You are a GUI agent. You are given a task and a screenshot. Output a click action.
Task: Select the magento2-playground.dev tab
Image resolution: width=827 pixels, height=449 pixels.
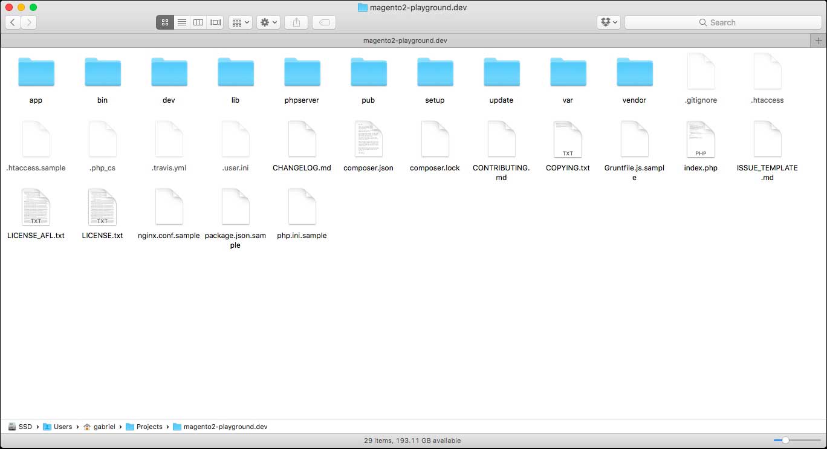(x=405, y=40)
